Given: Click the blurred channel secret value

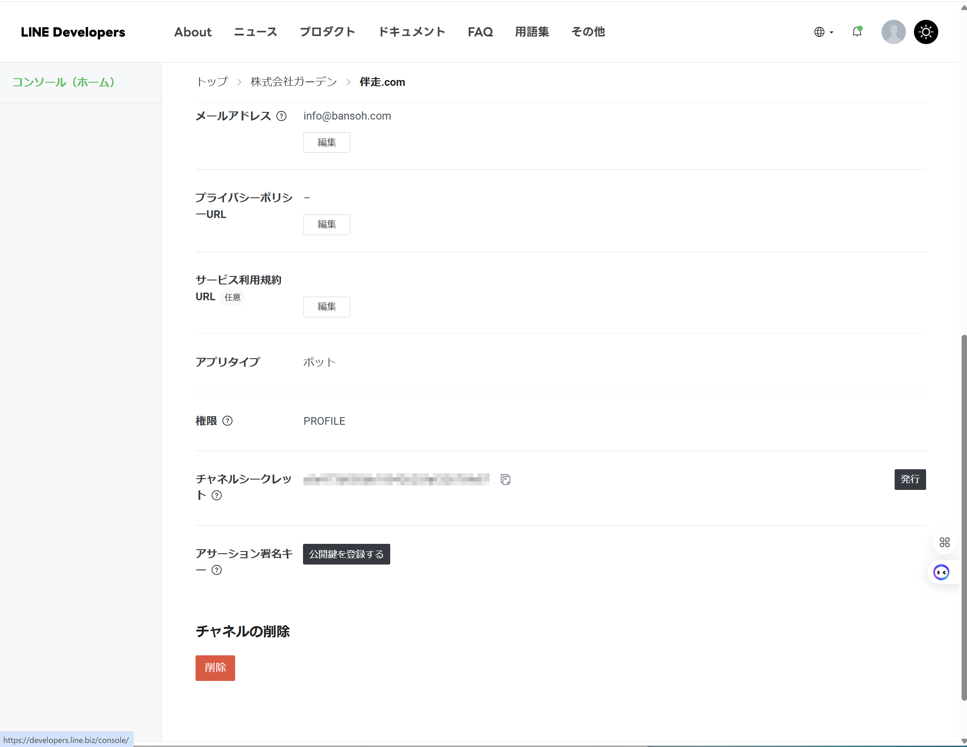Looking at the screenshot, I should [x=397, y=480].
